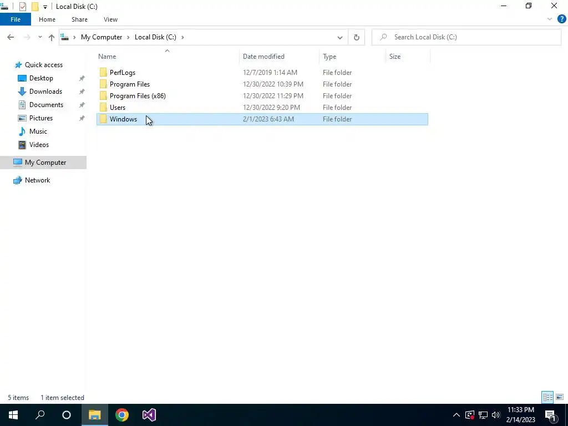
Task: Open the View ribbon tab
Action: coord(110,19)
